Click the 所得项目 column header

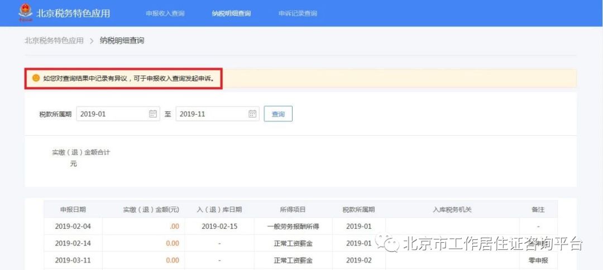tap(293, 209)
